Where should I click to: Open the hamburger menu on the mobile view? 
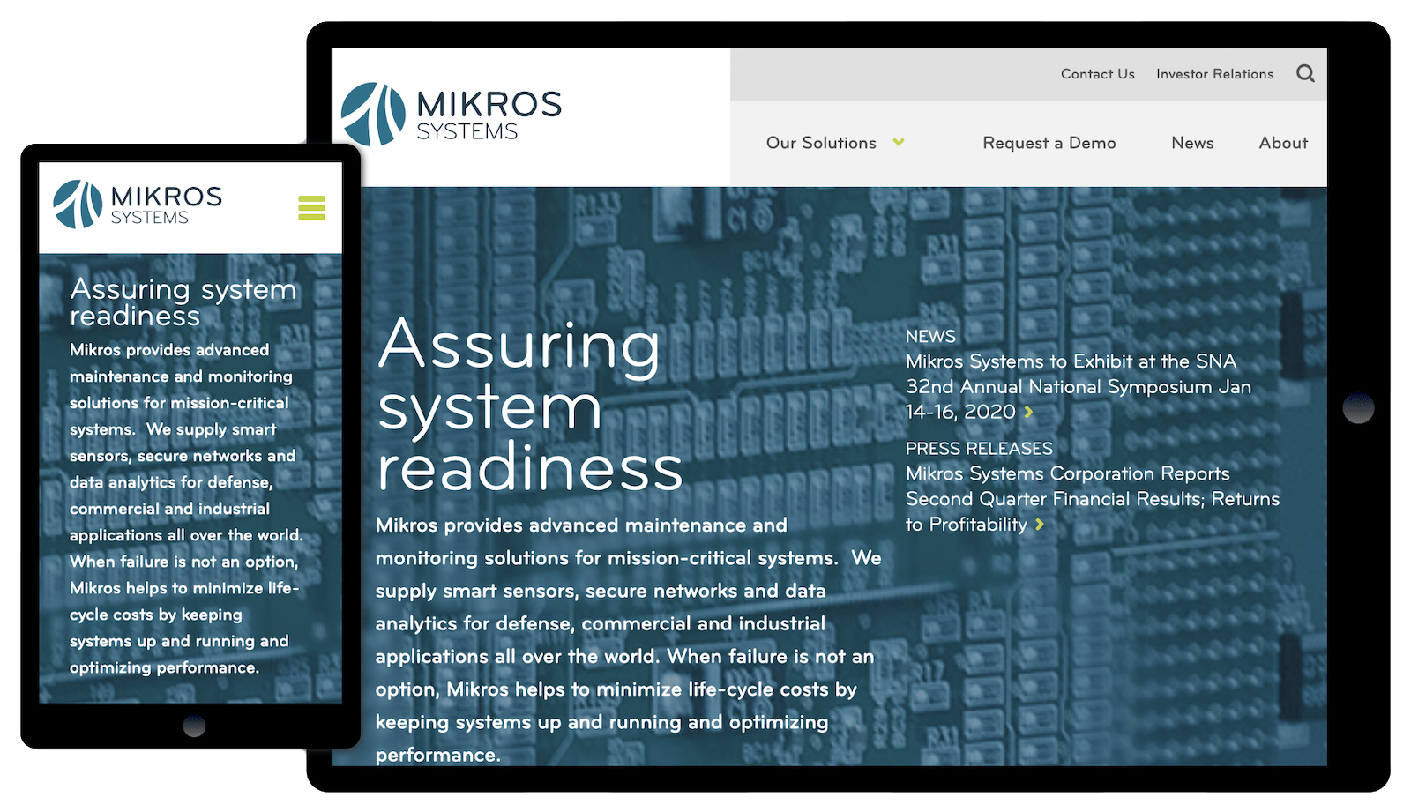point(313,208)
